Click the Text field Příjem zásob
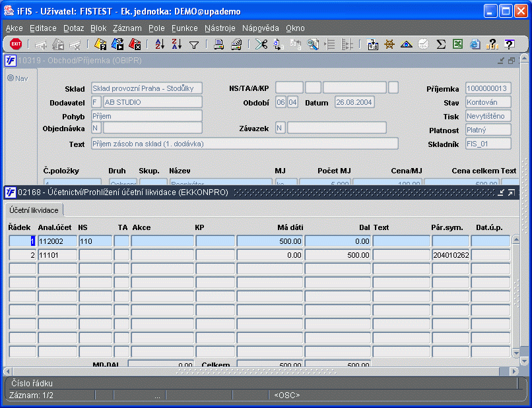This screenshot has width=532, height=408. point(245,144)
